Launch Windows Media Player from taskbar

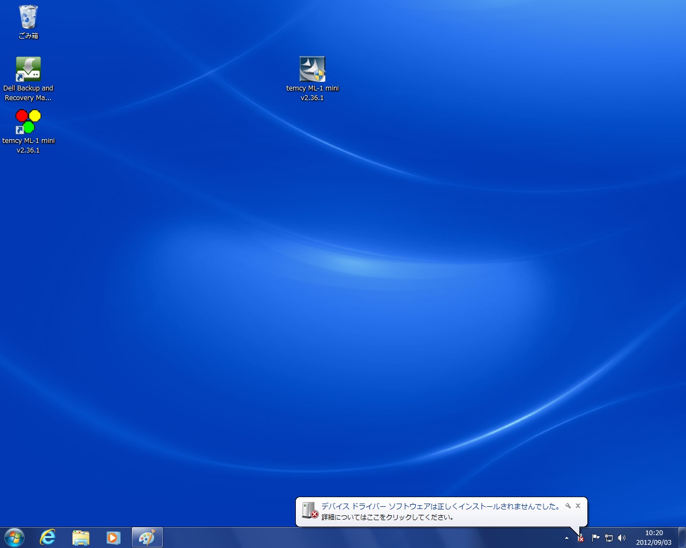[114, 537]
